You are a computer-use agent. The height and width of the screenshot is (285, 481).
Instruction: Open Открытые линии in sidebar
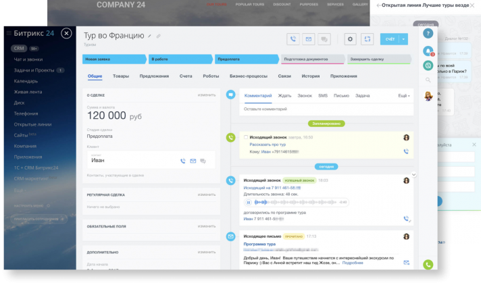(32, 124)
